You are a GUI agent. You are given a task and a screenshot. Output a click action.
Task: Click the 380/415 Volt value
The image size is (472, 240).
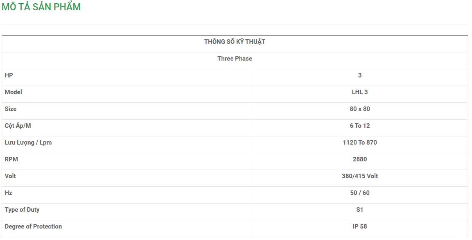pyautogui.click(x=359, y=176)
